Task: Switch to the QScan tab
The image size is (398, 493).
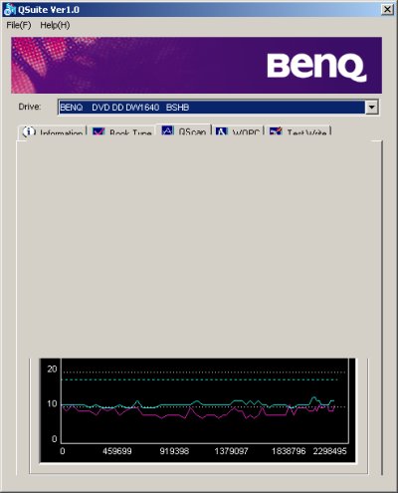Action: point(184,130)
